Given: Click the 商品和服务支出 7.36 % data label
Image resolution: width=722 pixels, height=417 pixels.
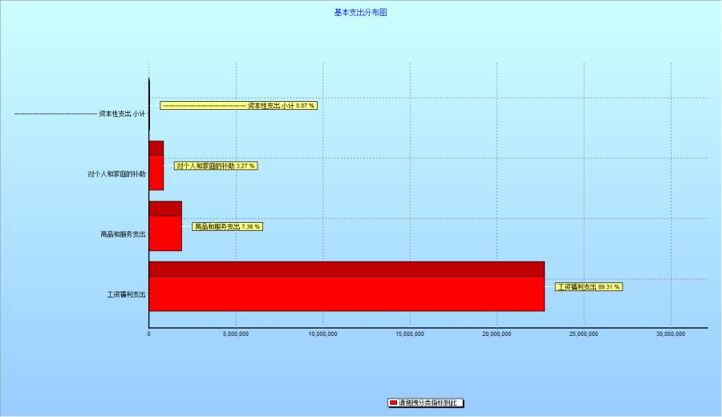Looking at the screenshot, I should pyautogui.click(x=227, y=227).
